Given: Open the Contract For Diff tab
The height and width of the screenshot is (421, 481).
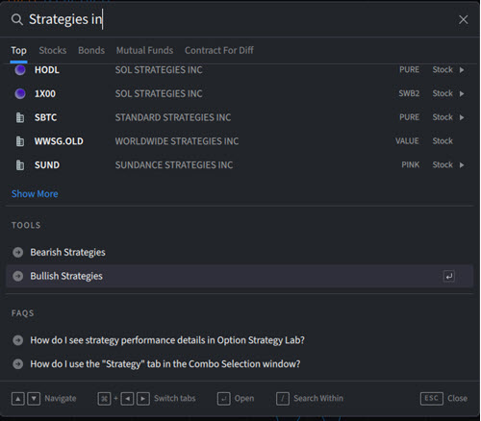Looking at the screenshot, I should pyautogui.click(x=219, y=50).
